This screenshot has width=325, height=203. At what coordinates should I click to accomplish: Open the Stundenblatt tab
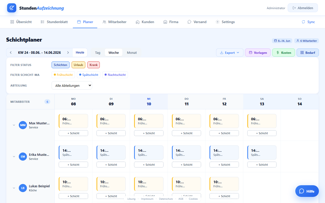click(54, 22)
